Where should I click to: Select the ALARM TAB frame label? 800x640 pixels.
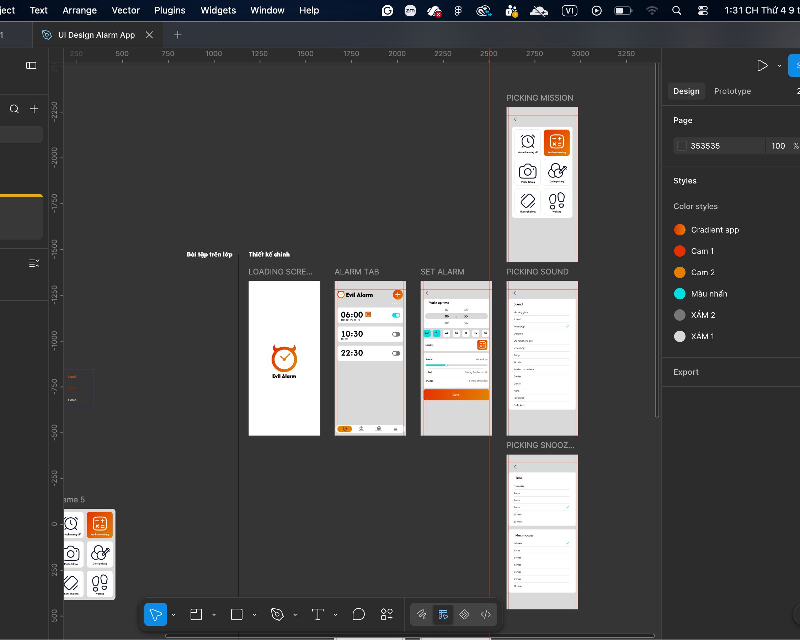[x=357, y=272]
